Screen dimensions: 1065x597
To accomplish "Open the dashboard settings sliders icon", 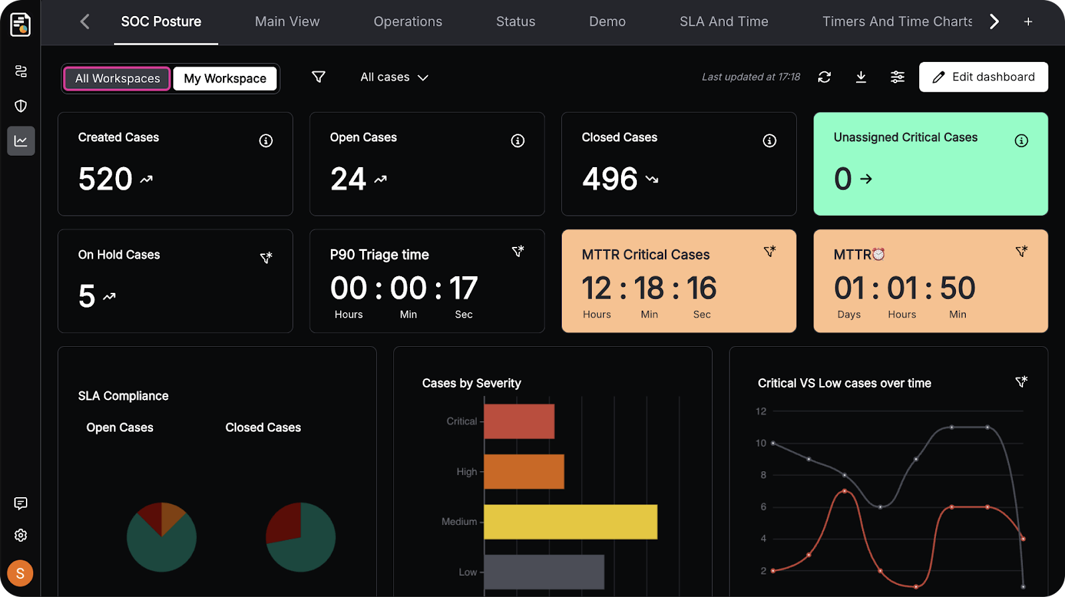I will [897, 77].
